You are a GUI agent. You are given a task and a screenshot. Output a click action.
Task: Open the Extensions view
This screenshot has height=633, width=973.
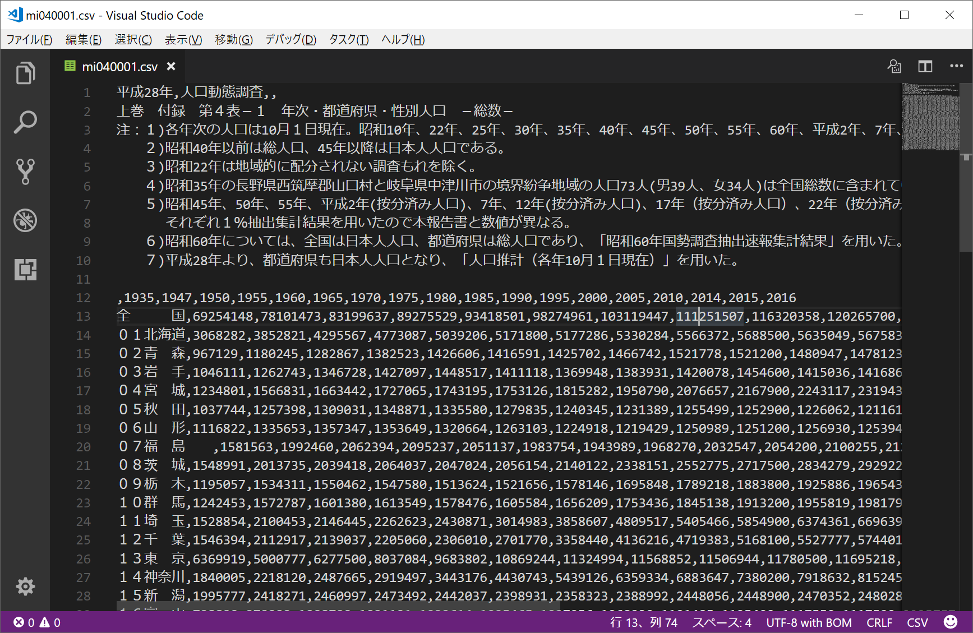coord(25,270)
